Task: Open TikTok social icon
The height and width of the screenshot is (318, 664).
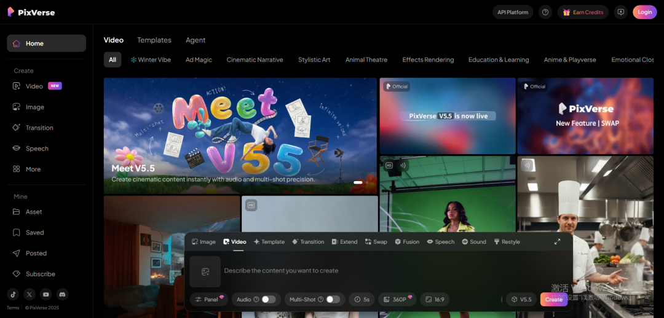Action: click(13, 294)
